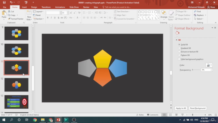Click the Arrange icon

[x=164, y=13]
